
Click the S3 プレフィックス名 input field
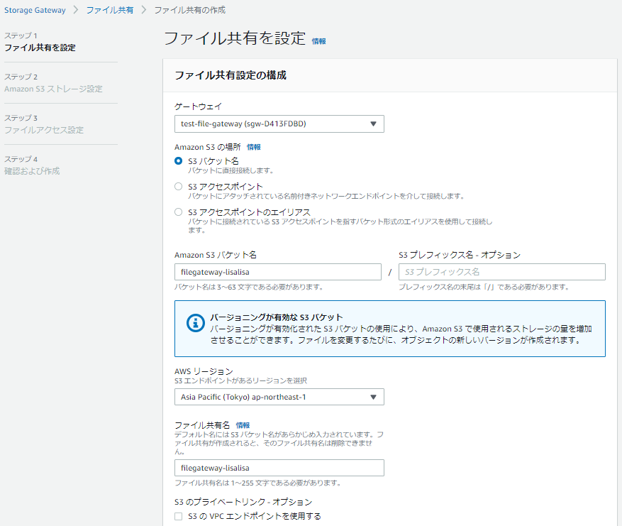500,272
